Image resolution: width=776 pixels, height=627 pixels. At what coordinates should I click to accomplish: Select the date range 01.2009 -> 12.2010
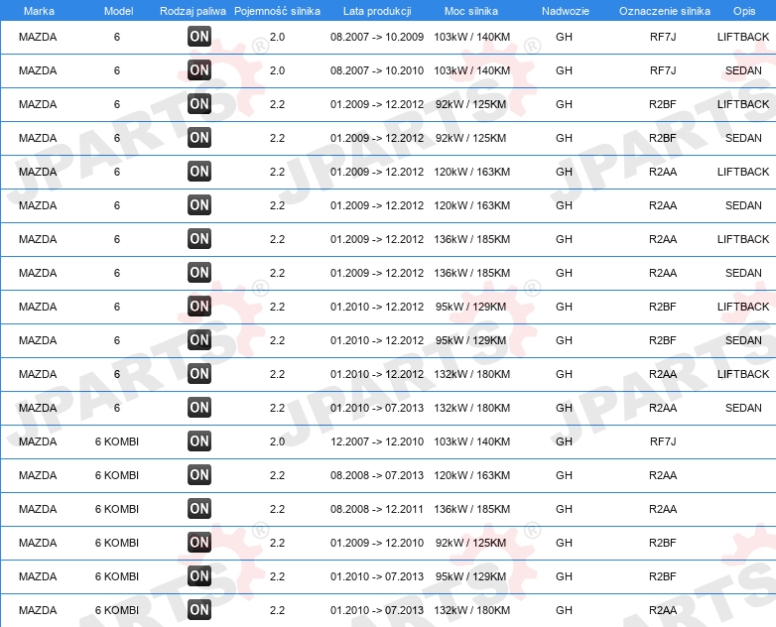377,543
